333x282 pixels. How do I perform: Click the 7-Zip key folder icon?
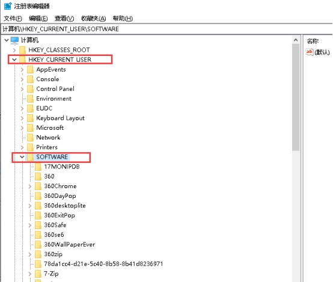coord(38,274)
